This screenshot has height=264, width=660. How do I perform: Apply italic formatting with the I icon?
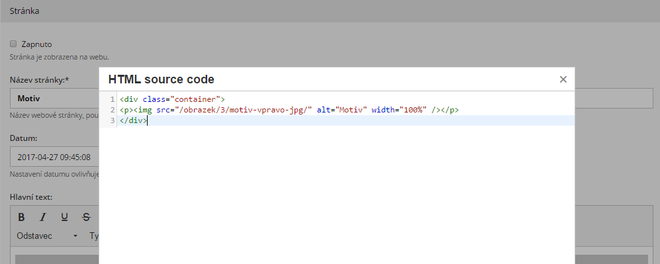pos(42,217)
